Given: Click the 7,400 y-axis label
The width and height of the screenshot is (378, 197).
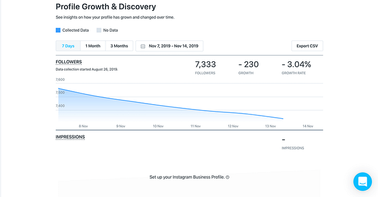Looking at the screenshot, I should point(60,106).
